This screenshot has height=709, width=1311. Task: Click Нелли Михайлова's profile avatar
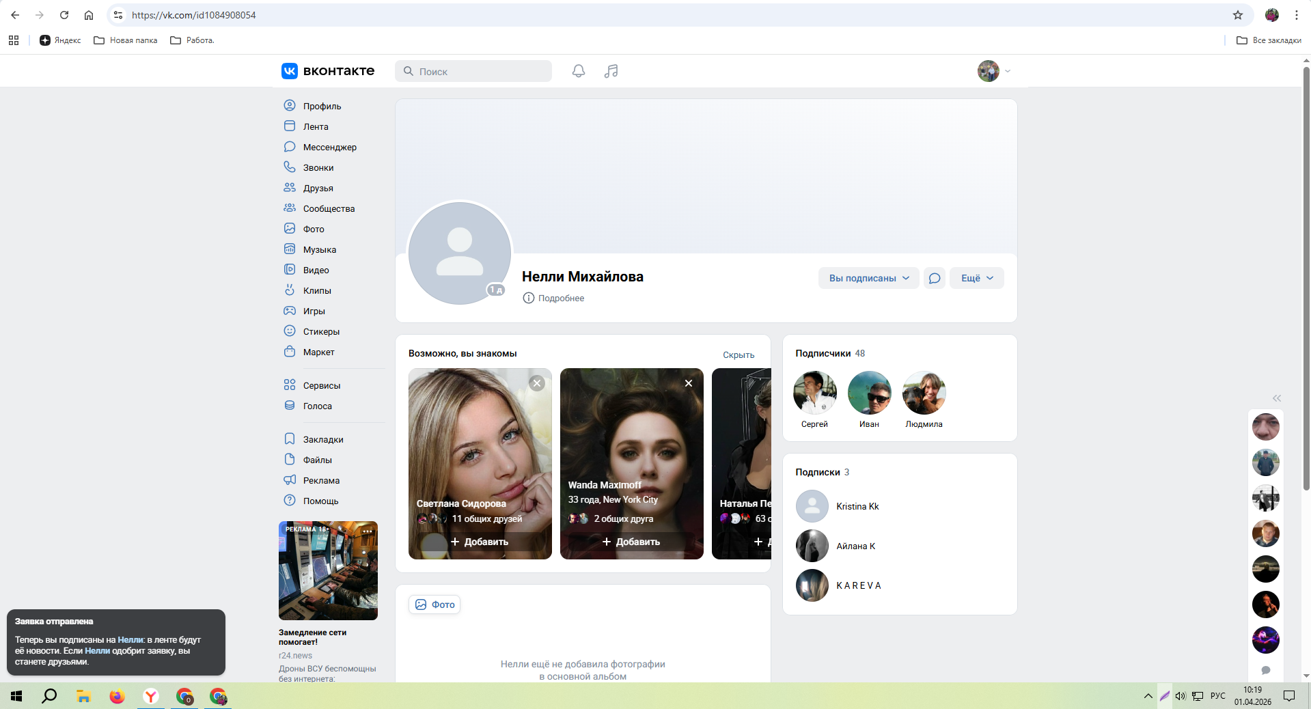(x=460, y=253)
